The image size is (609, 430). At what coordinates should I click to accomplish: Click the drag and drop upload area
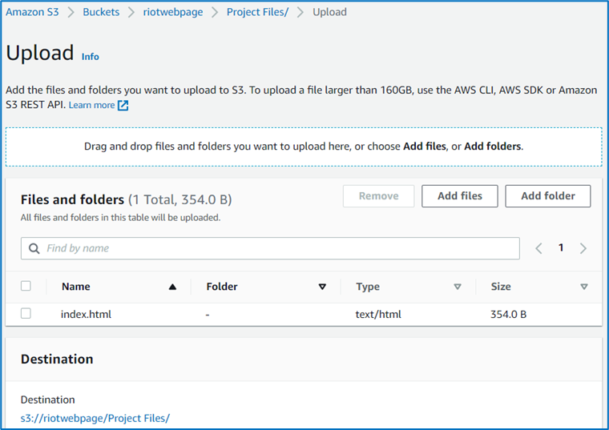[304, 147]
